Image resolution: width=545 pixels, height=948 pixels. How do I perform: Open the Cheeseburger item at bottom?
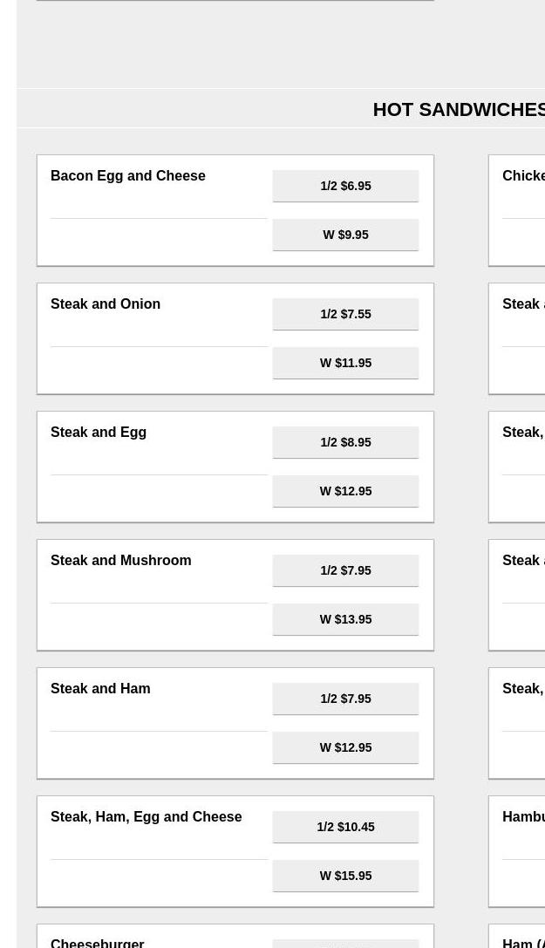[x=98, y=943]
